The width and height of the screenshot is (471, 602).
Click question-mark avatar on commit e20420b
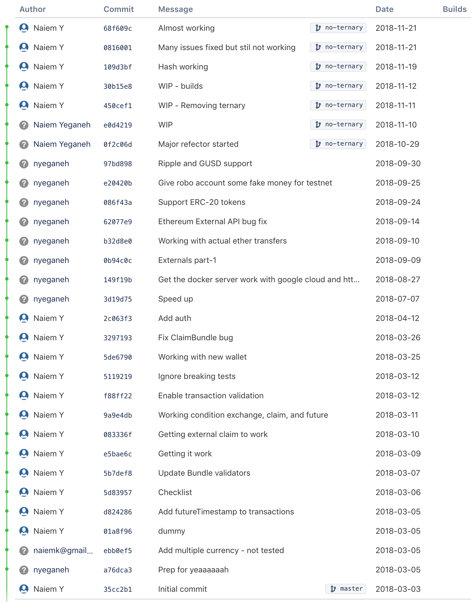pyautogui.click(x=24, y=183)
